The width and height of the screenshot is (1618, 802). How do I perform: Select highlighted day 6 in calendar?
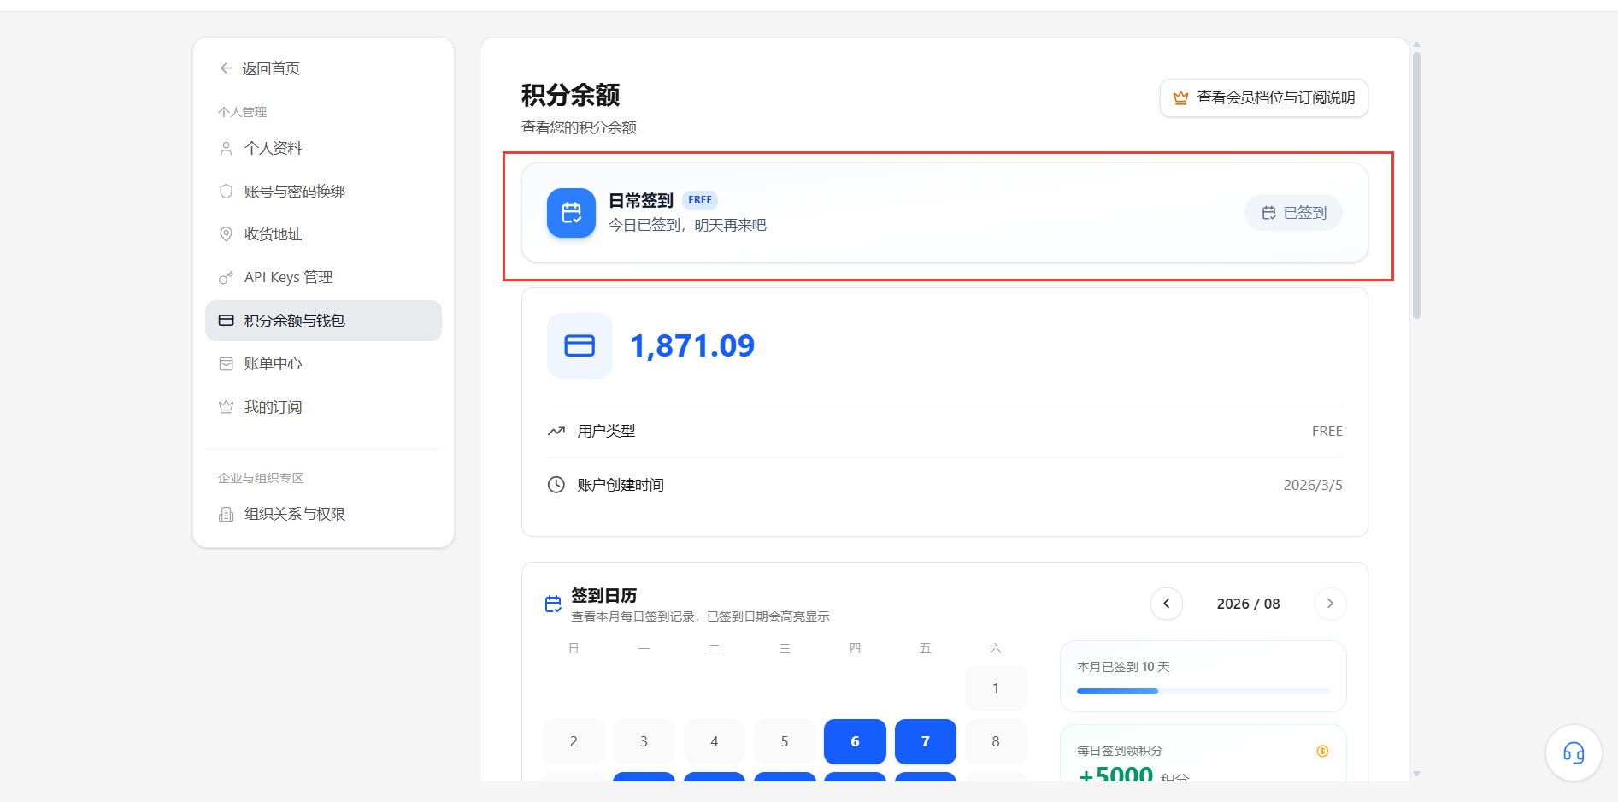855,741
